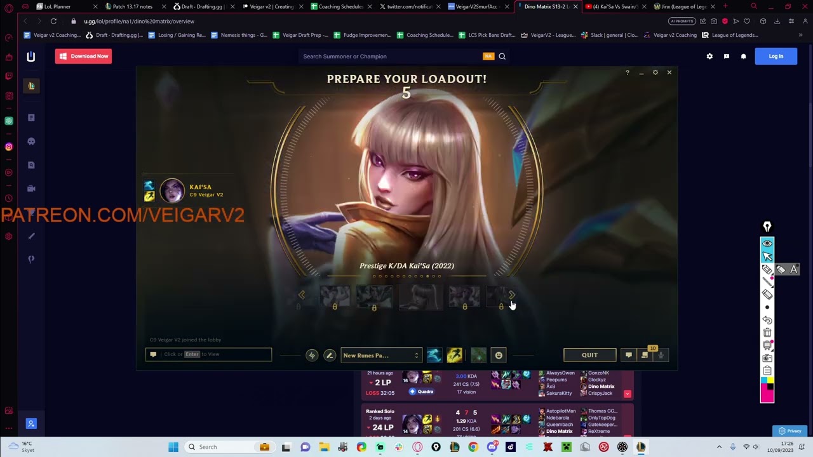813x457 pixels.
Task: Open the client help question mark
Action: tap(628, 73)
